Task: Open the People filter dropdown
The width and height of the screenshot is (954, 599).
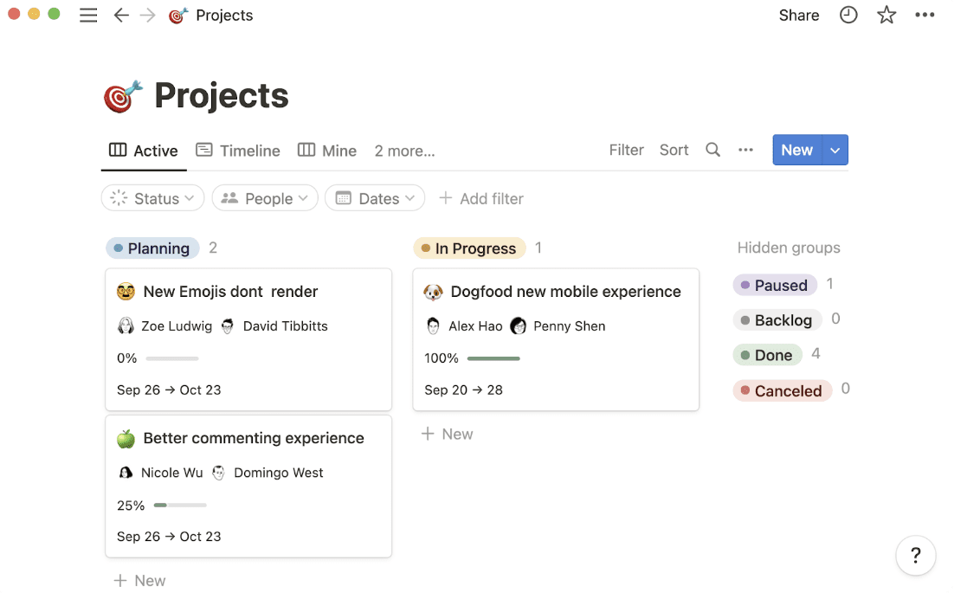Action: pyautogui.click(x=265, y=198)
